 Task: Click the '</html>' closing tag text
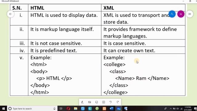point(40,92)
